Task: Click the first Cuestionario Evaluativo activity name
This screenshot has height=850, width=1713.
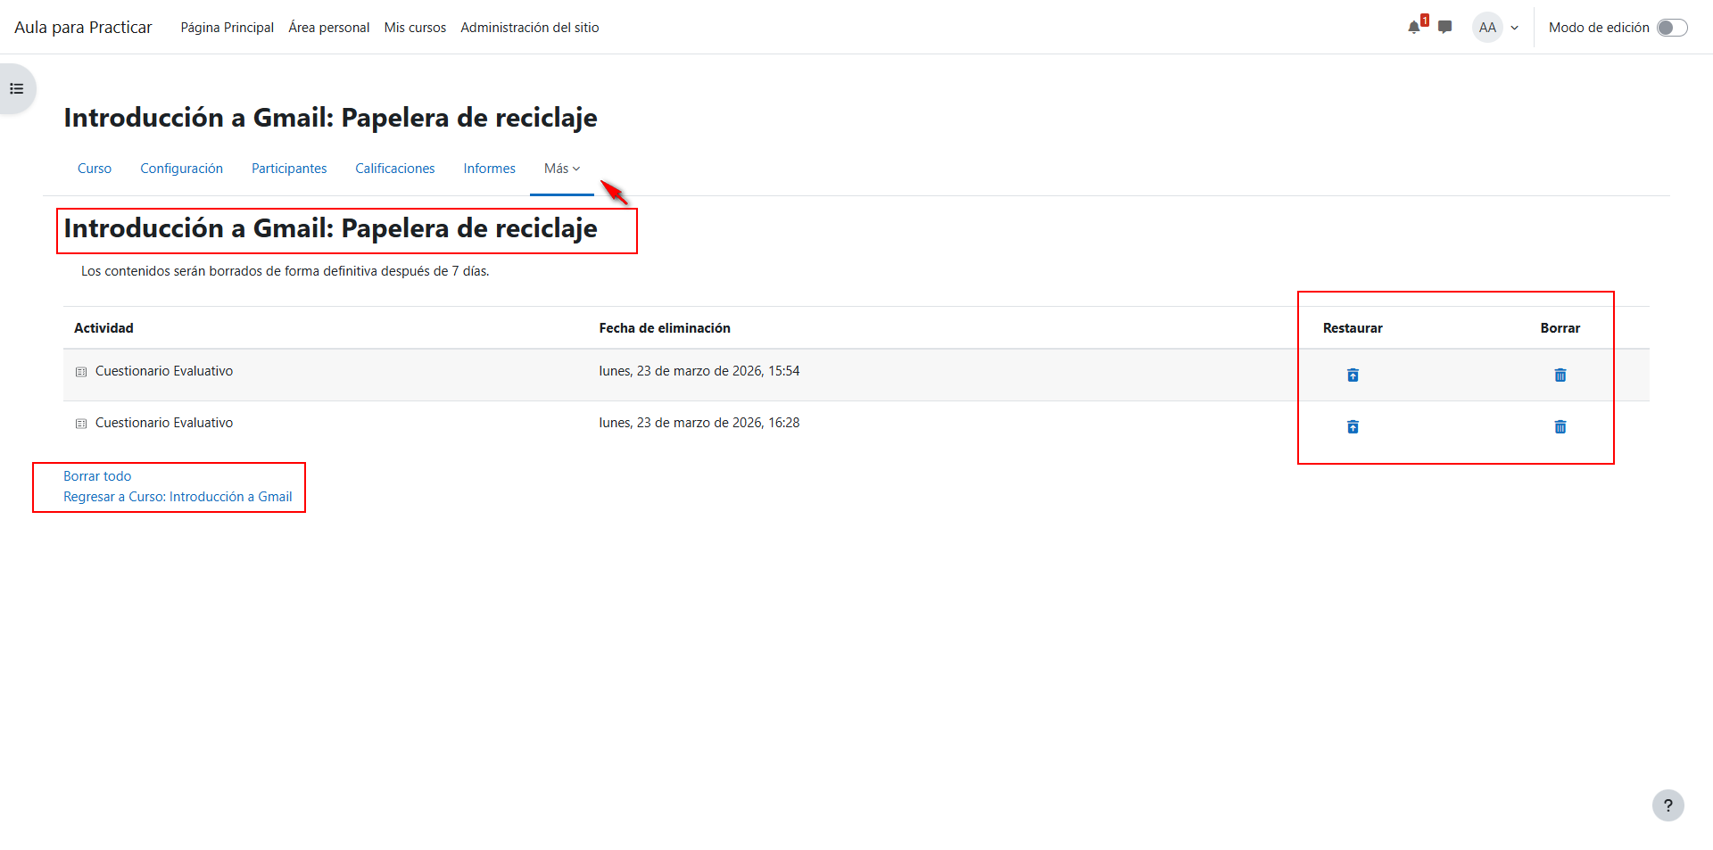Action: click(164, 371)
